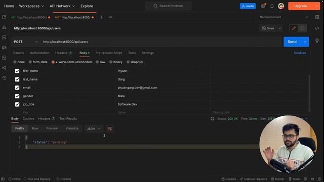Switch response view to Preview
The height and width of the screenshot is (182, 324).
tap(52, 128)
